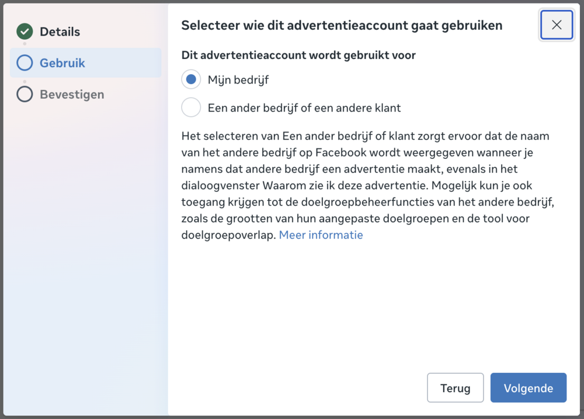Open the Details step in the wizard
Screen dimensions: 584x419
(x=60, y=32)
